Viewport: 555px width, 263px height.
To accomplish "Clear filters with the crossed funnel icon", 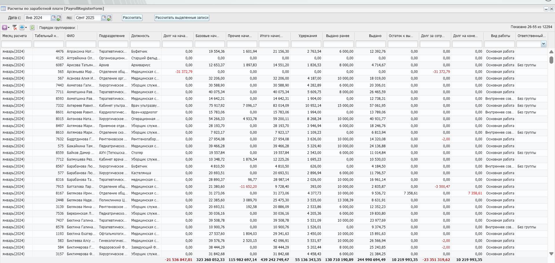I will pyautogui.click(x=15, y=27).
